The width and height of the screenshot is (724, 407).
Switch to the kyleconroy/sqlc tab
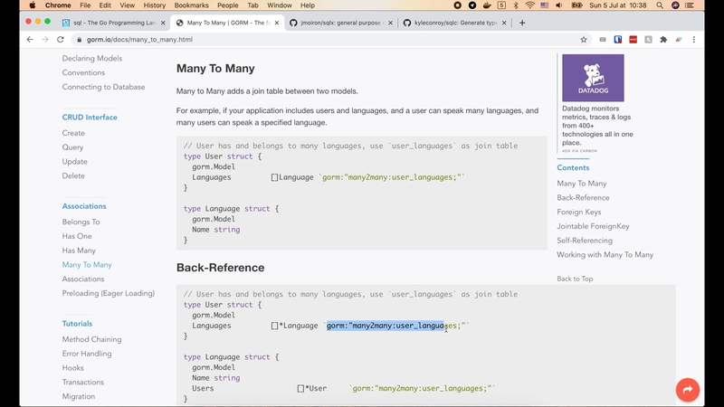[452, 23]
